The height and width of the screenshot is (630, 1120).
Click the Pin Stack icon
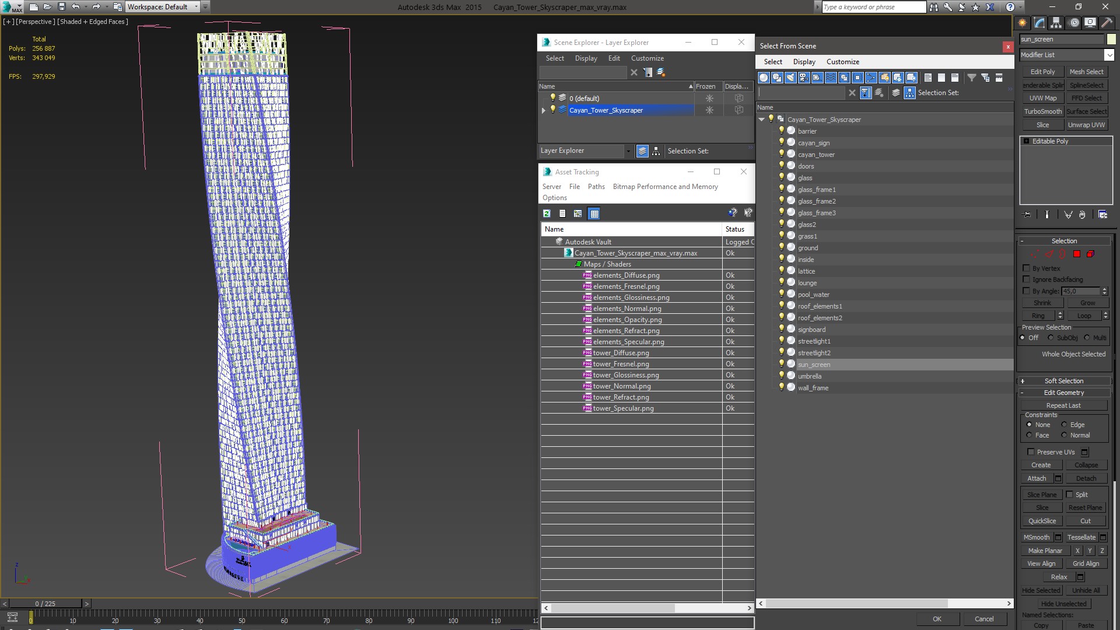click(x=1027, y=215)
